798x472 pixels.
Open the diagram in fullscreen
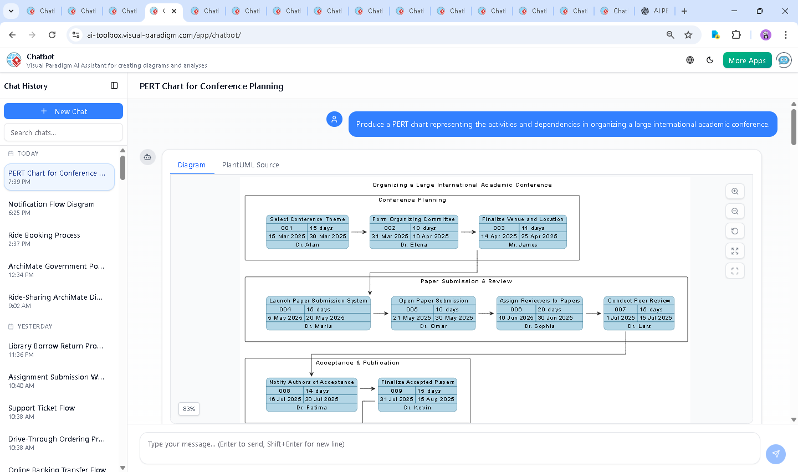(x=735, y=271)
